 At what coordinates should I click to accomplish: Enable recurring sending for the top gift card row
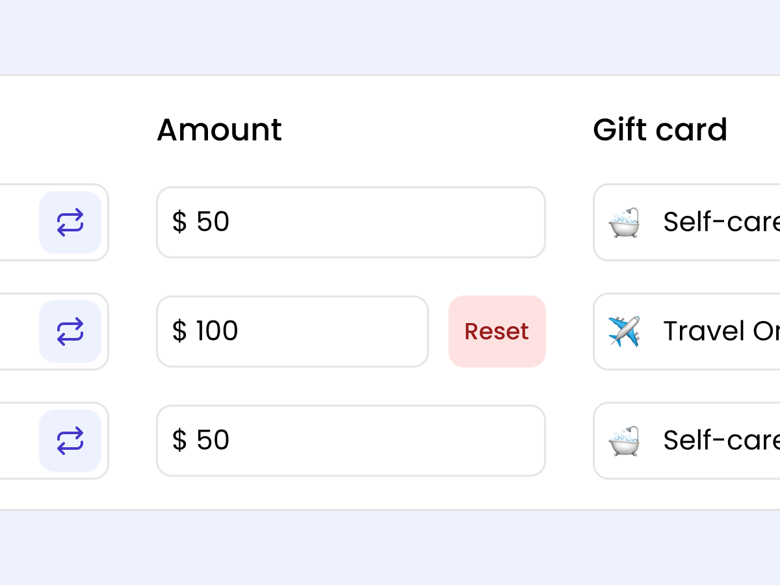tap(71, 222)
